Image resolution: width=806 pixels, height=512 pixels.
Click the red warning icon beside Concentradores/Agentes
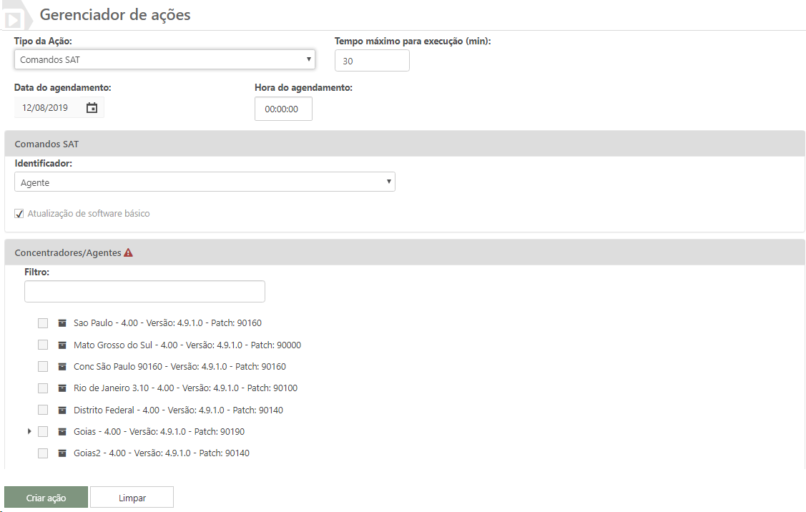(128, 252)
